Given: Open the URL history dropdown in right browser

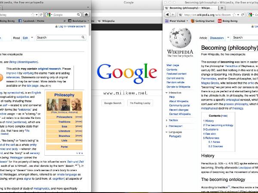Looking at the screenshot, I should (238, 15).
